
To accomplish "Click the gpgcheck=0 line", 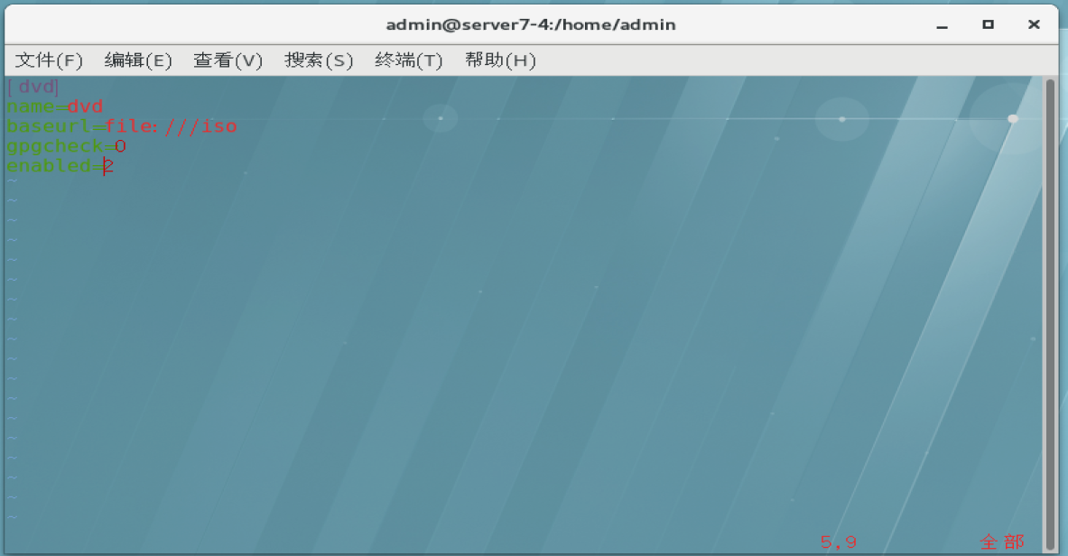I will pyautogui.click(x=66, y=146).
